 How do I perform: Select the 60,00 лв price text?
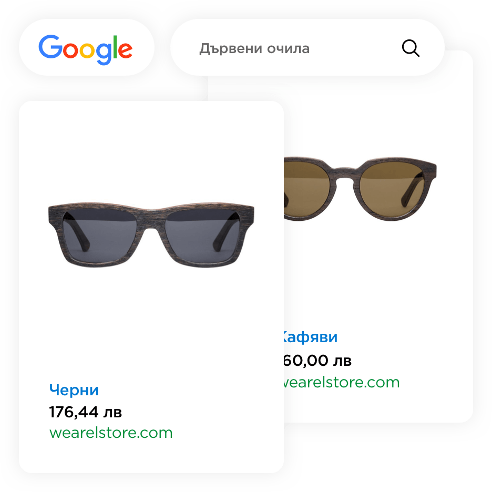317,360
